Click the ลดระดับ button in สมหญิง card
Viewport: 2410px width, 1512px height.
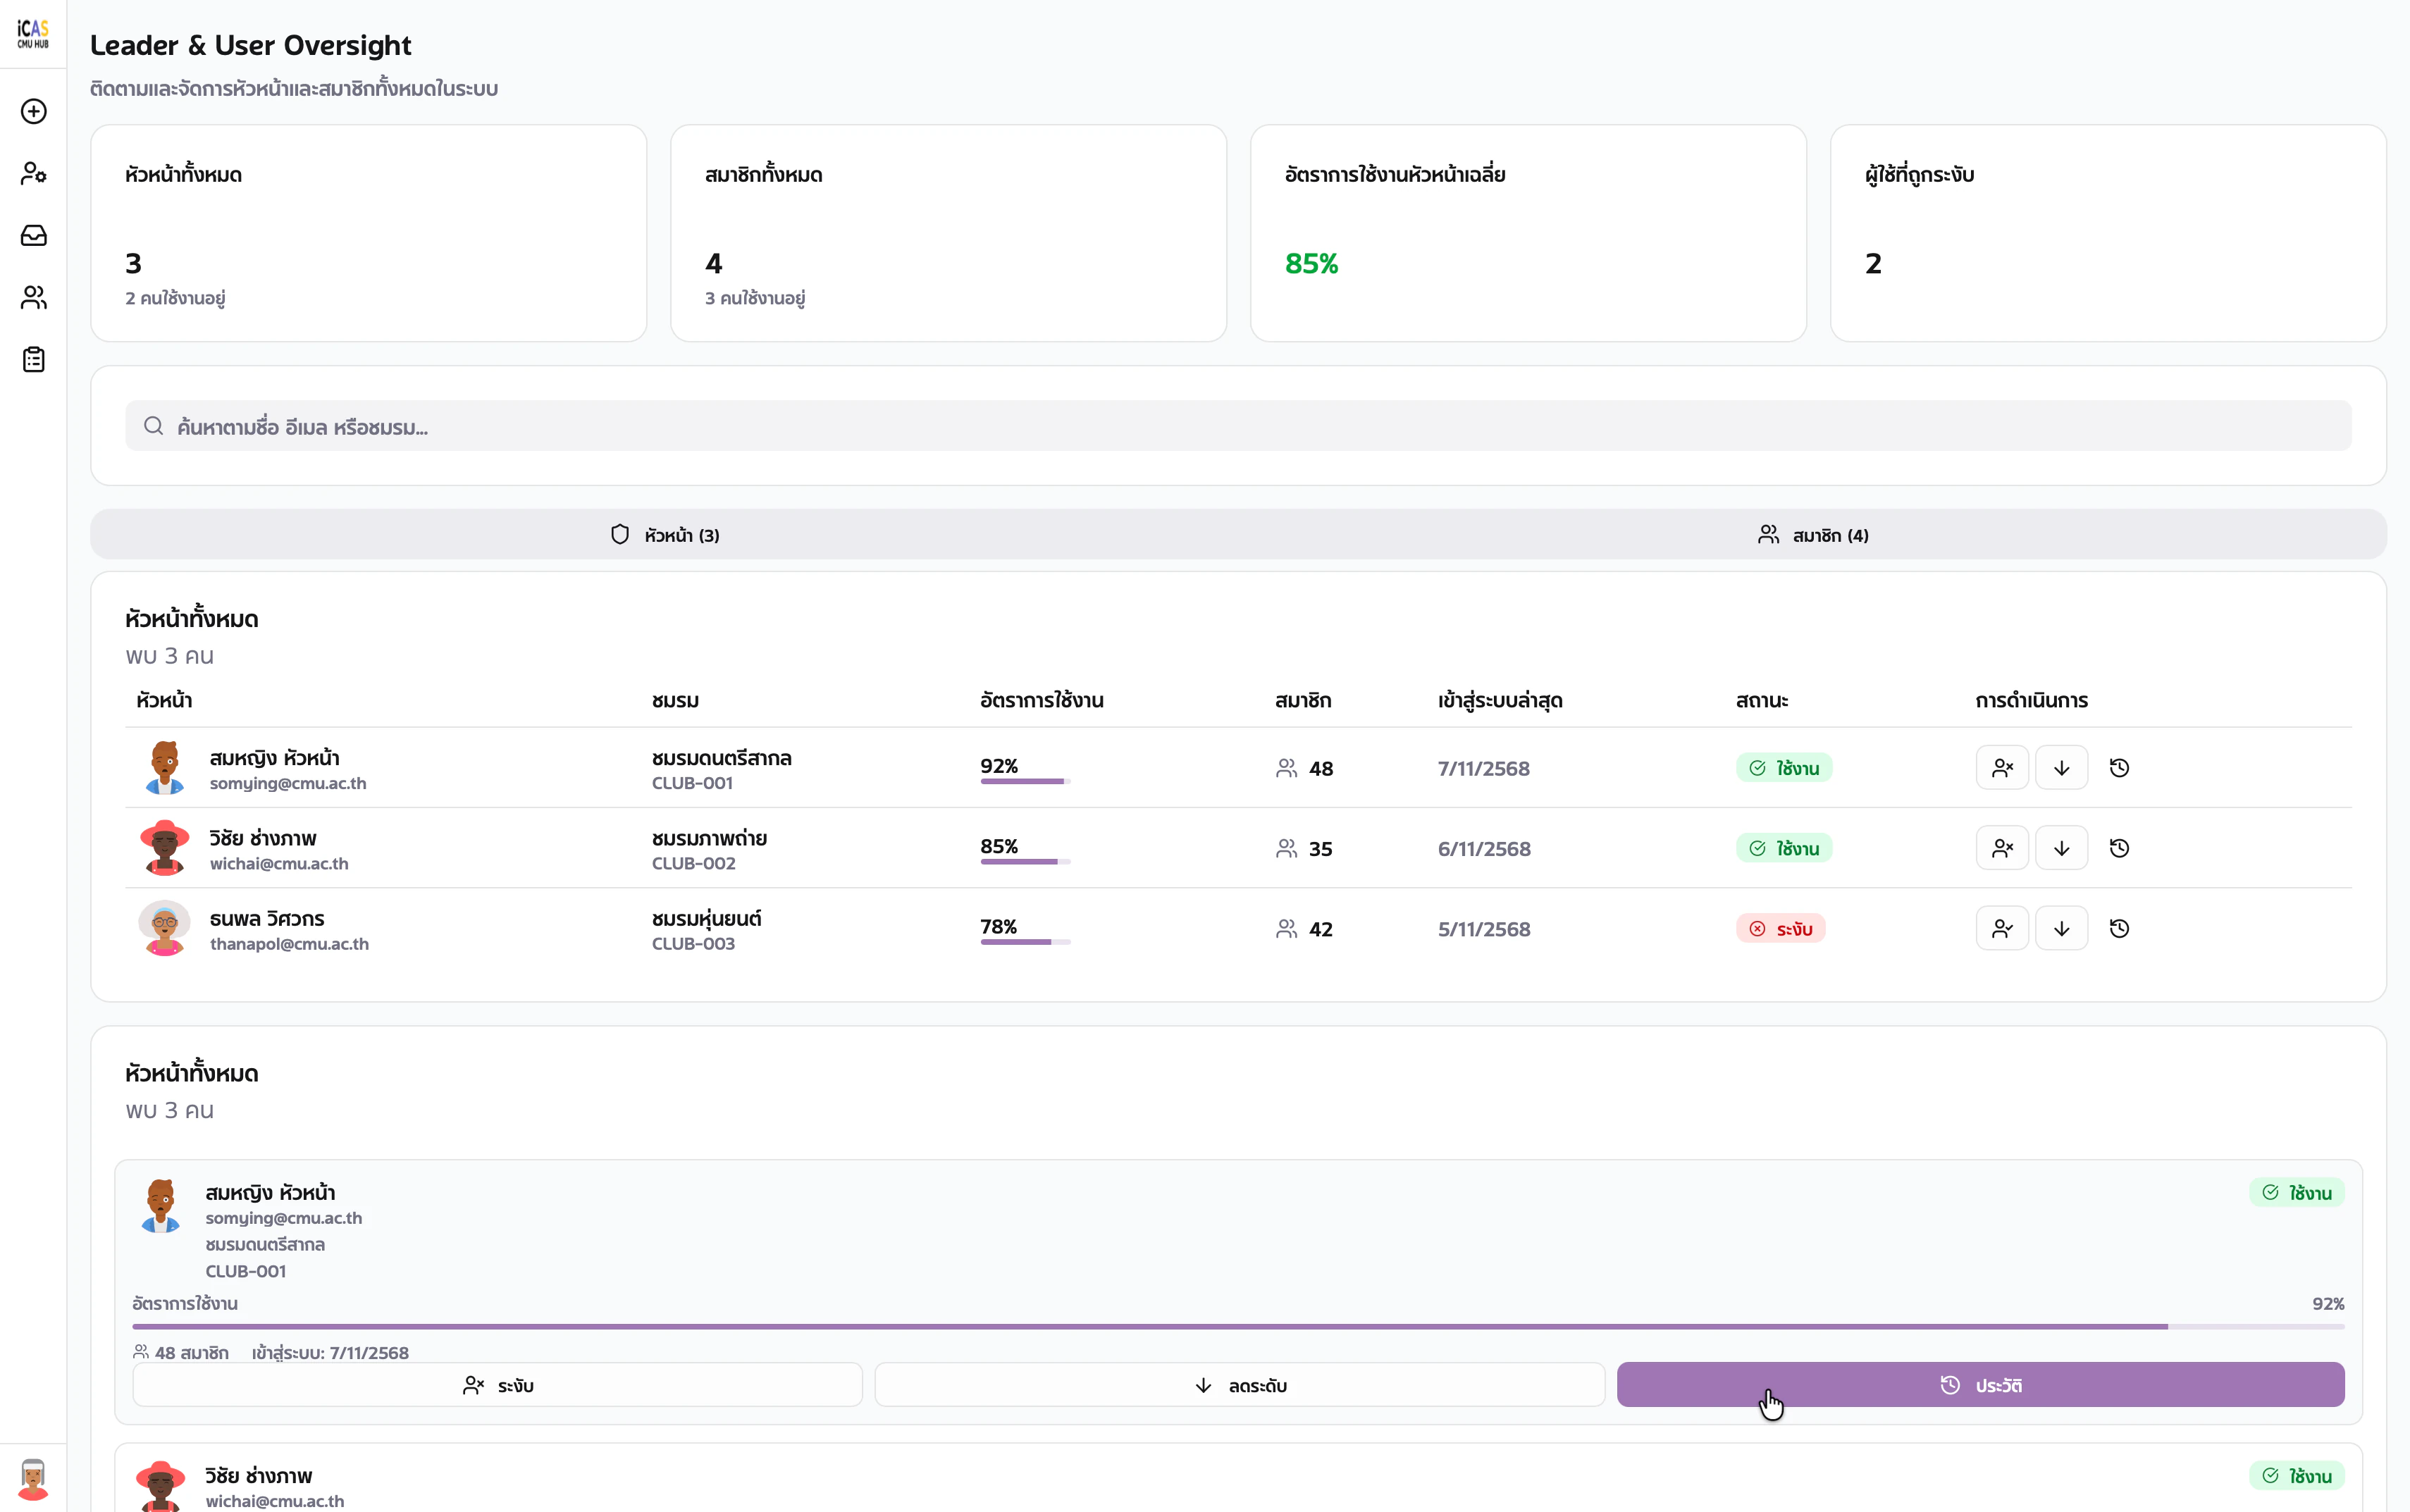pos(1240,1385)
